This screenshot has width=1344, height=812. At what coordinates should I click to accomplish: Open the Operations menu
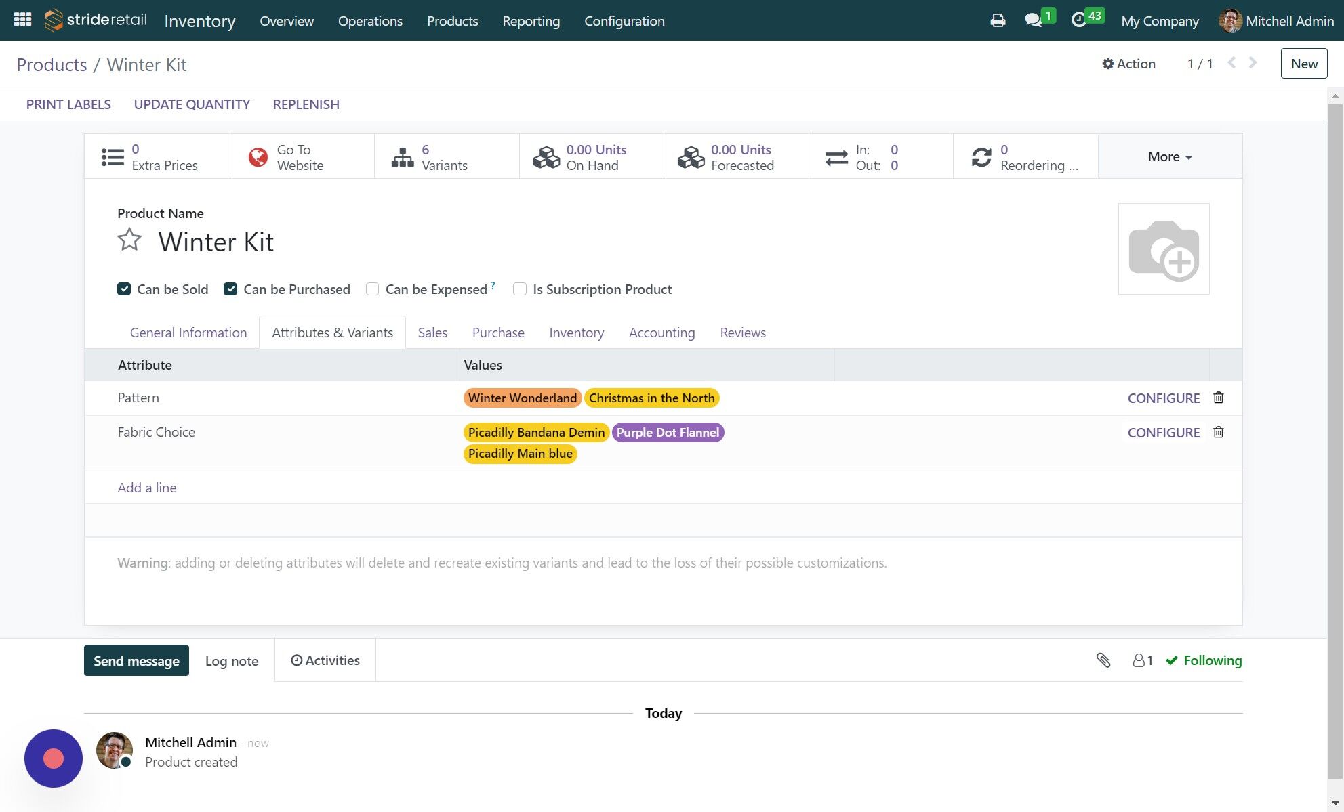coord(370,21)
